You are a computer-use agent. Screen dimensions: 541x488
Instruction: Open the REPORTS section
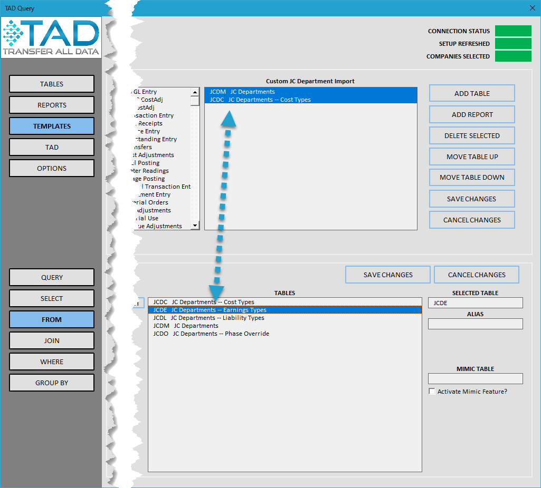point(52,105)
